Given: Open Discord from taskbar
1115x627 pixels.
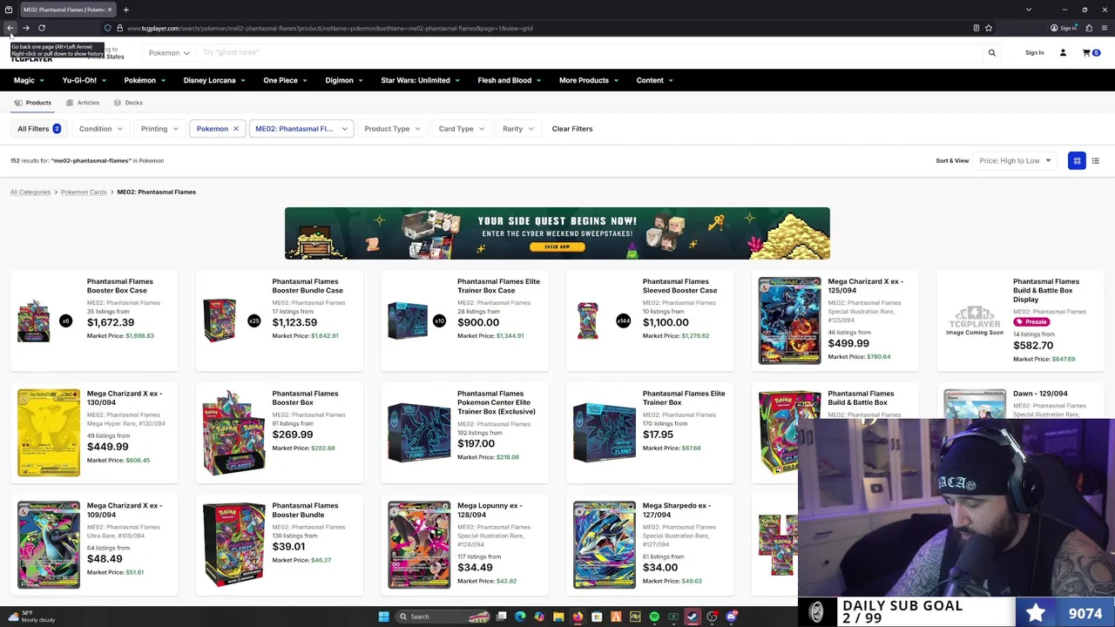Looking at the screenshot, I should point(732,617).
